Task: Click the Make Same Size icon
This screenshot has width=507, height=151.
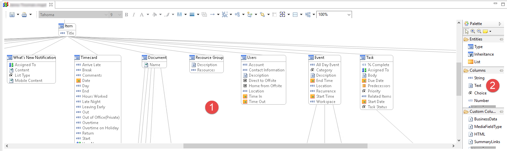Action: (308, 15)
